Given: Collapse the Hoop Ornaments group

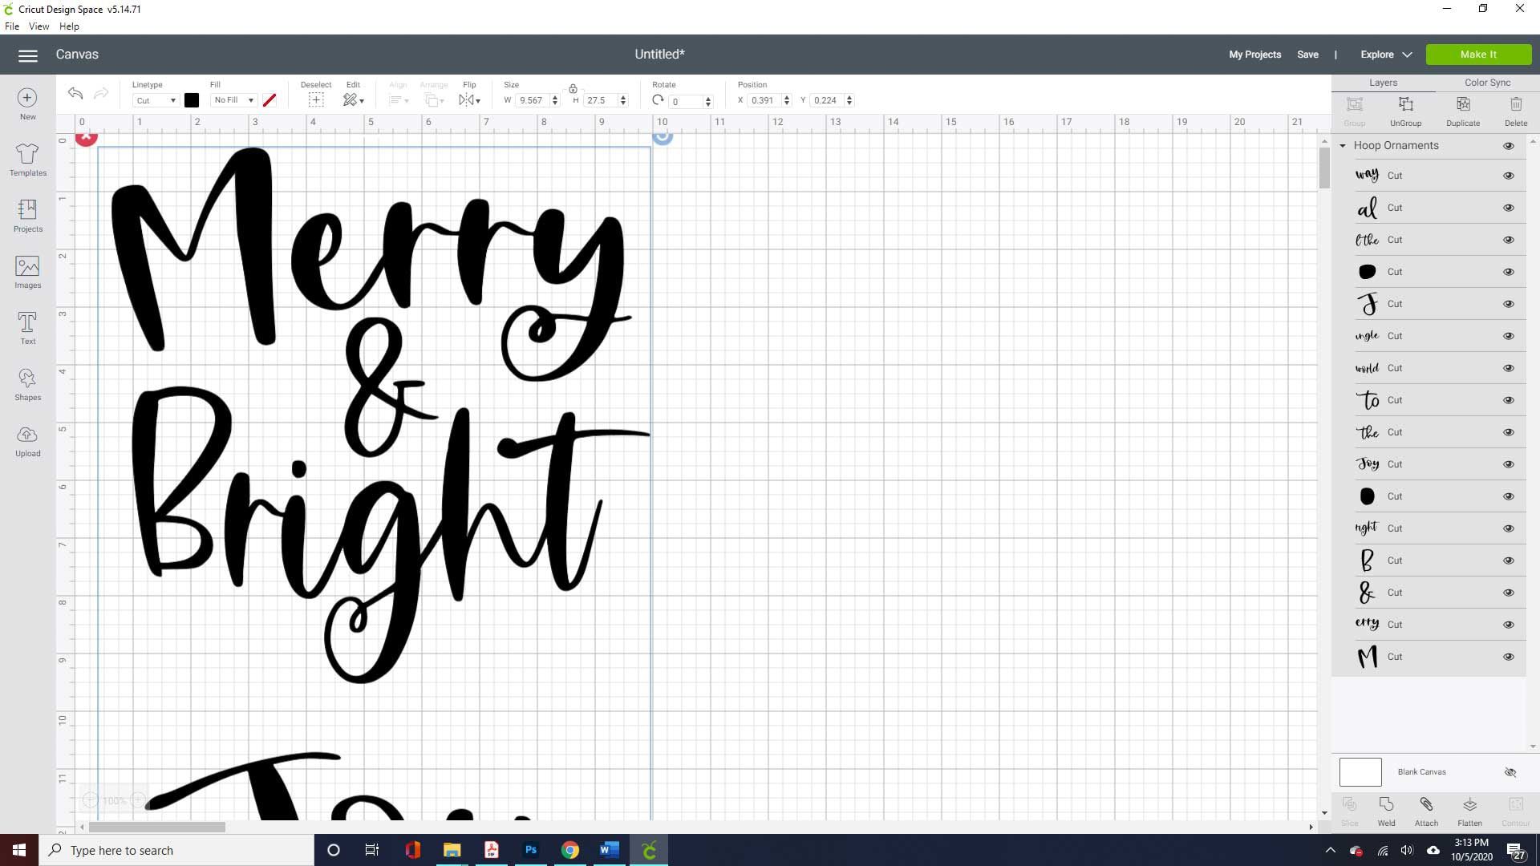Looking at the screenshot, I should pos(1343,146).
